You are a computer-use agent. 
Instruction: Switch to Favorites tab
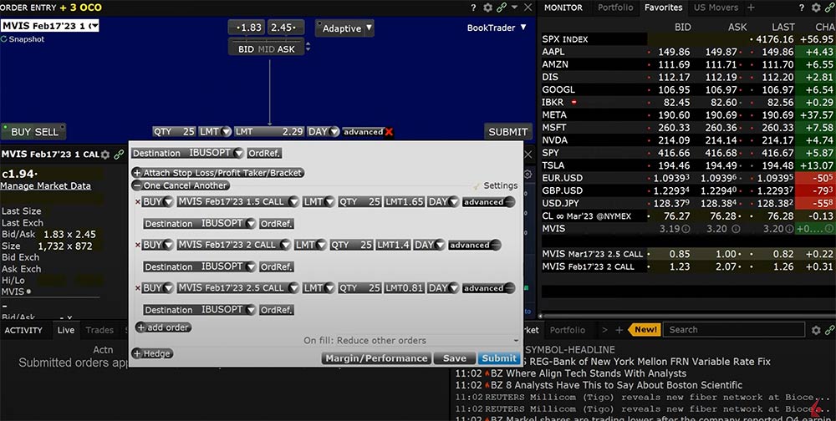(663, 8)
